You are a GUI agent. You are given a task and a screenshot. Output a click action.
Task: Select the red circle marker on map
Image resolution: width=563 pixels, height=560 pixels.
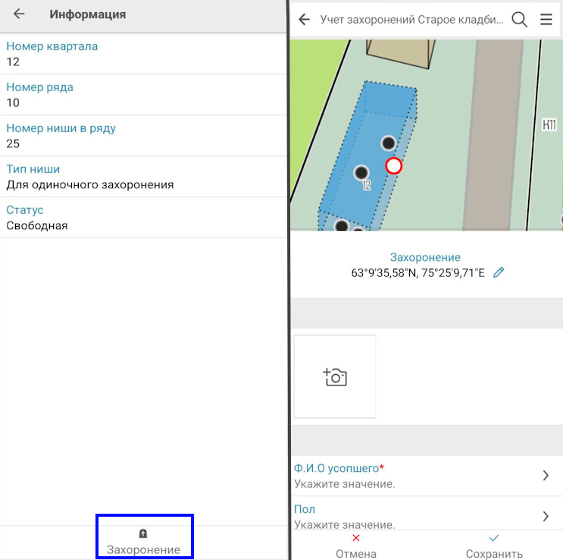click(x=393, y=165)
